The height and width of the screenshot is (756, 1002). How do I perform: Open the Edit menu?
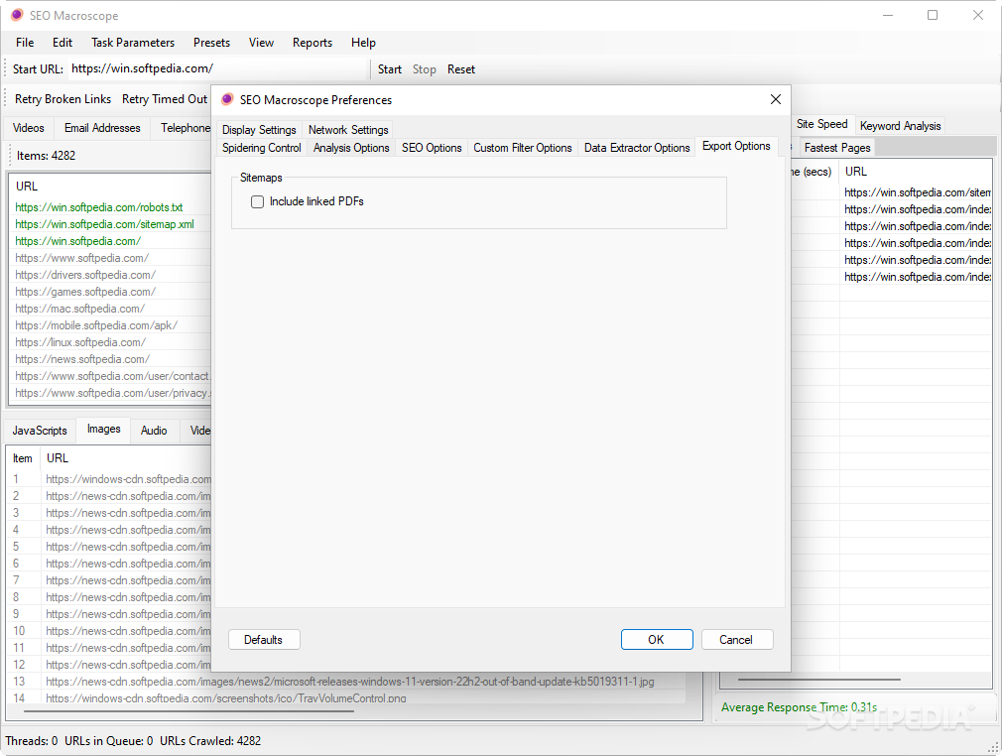coord(62,43)
